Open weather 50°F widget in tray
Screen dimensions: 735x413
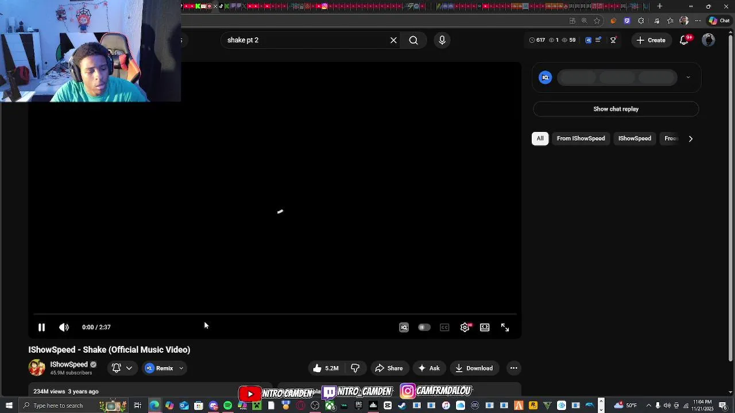click(625, 406)
